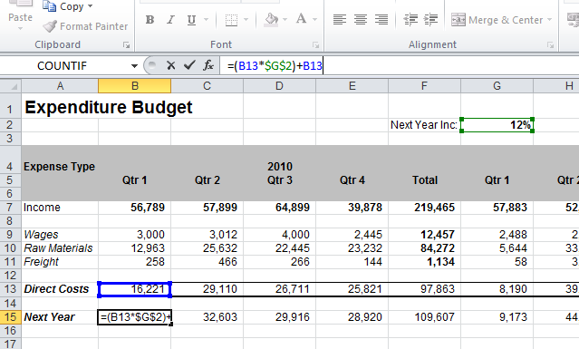Align text right
Viewport: 579px width, 349px height.
[x=381, y=20]
